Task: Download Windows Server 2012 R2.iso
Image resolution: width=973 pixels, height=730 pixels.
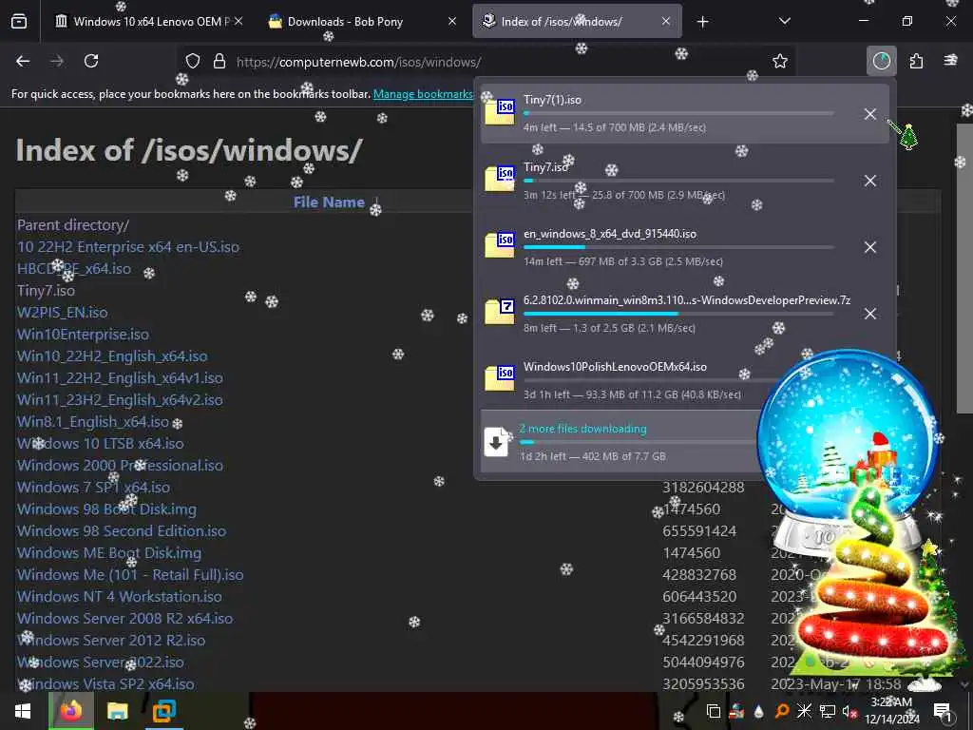Action: pos(111,640)
